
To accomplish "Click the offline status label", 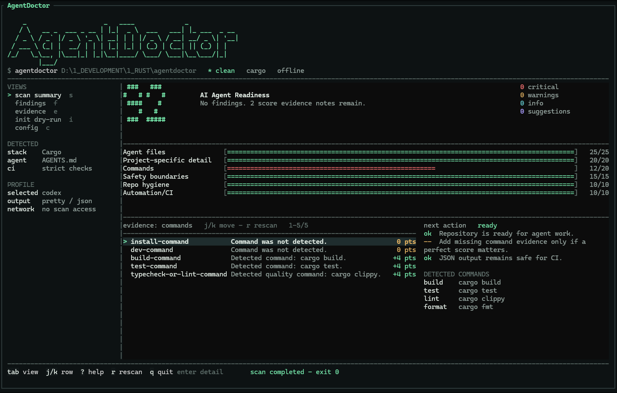I will 291,71.
